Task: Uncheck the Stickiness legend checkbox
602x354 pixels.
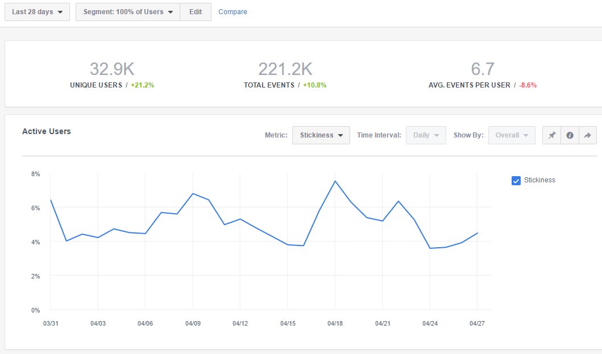Action: point(516,181)
